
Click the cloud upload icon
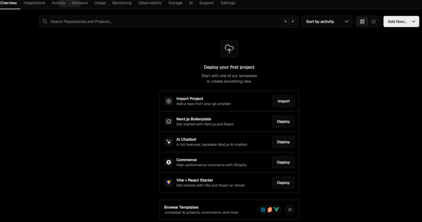tap(229, 49)
